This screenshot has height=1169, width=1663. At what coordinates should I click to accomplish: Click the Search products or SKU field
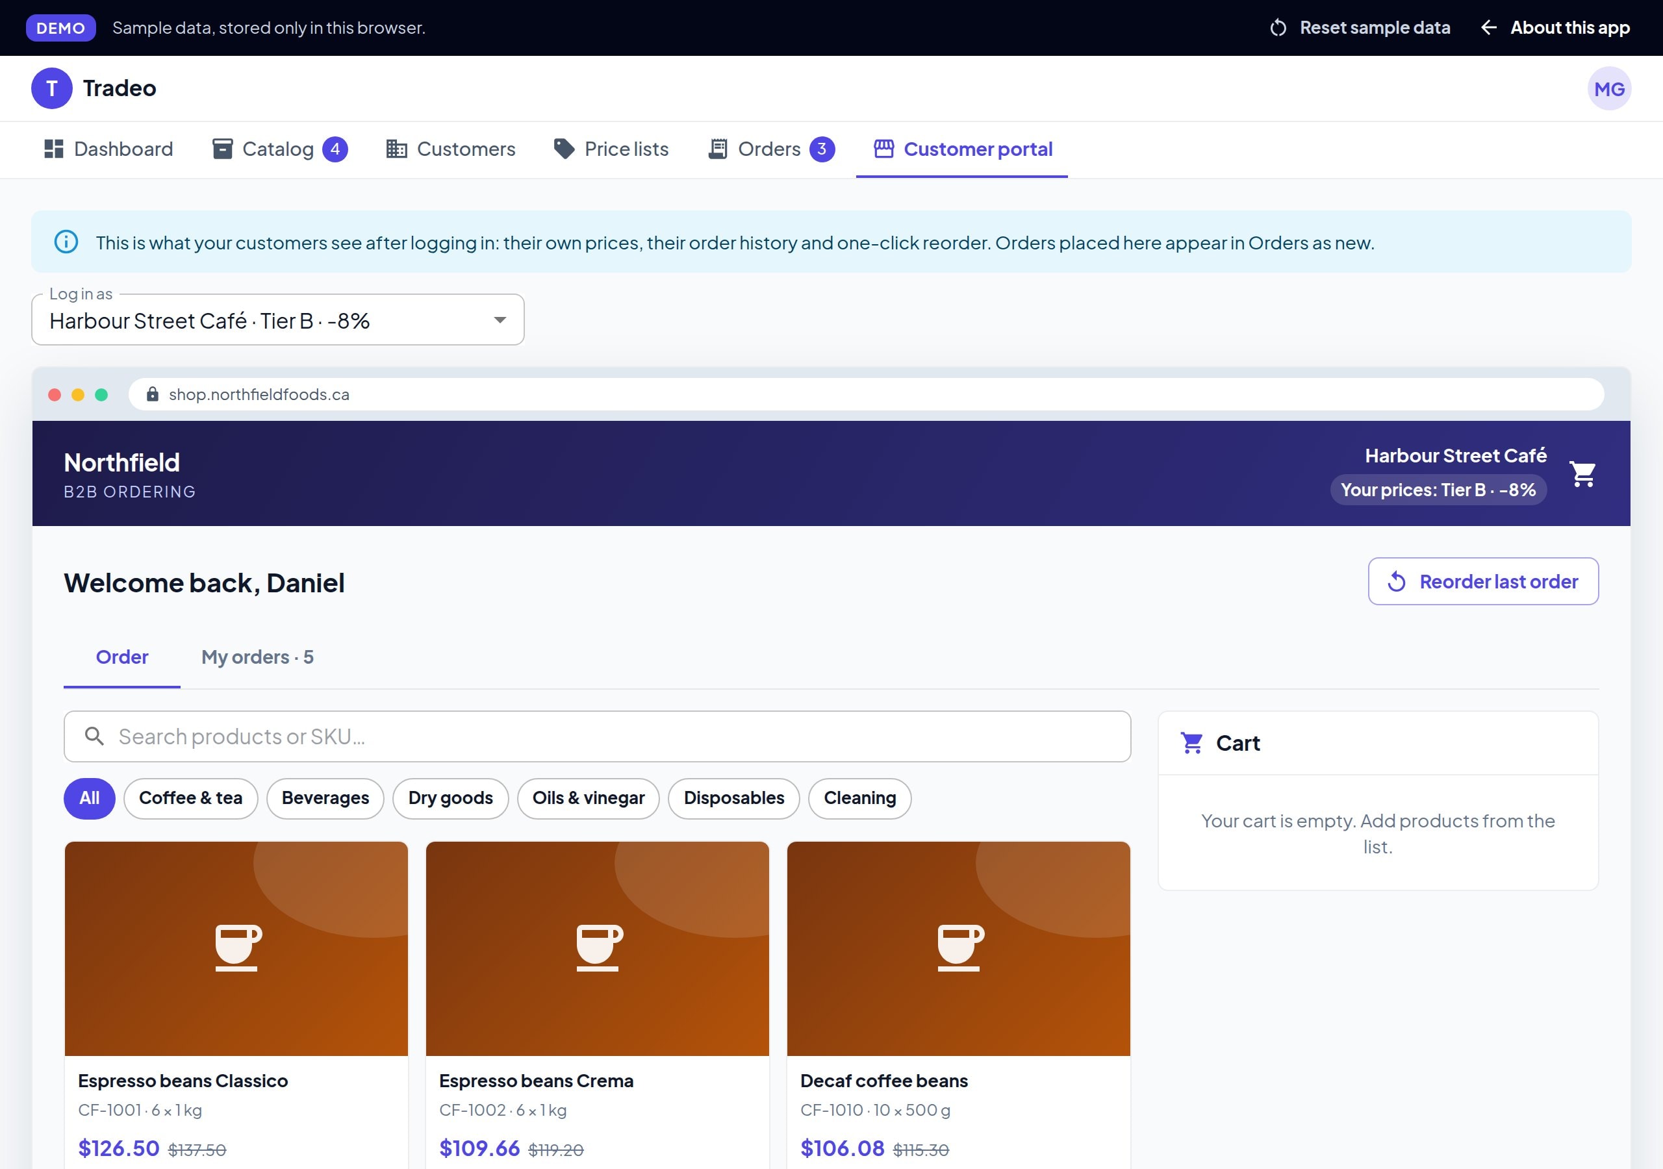coord(597,736)
